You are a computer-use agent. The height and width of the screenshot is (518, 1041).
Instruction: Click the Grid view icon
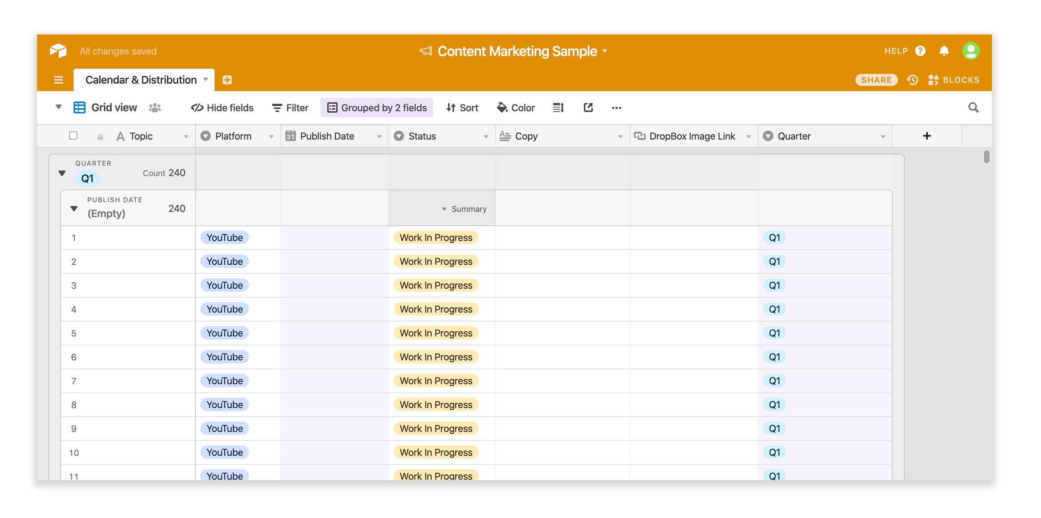pos(79,108)
